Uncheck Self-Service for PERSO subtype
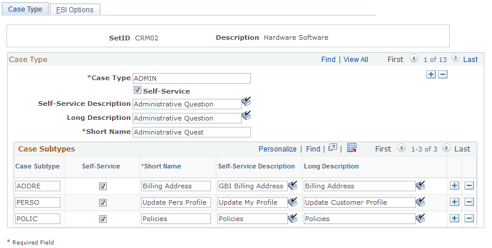 [103, 202]
